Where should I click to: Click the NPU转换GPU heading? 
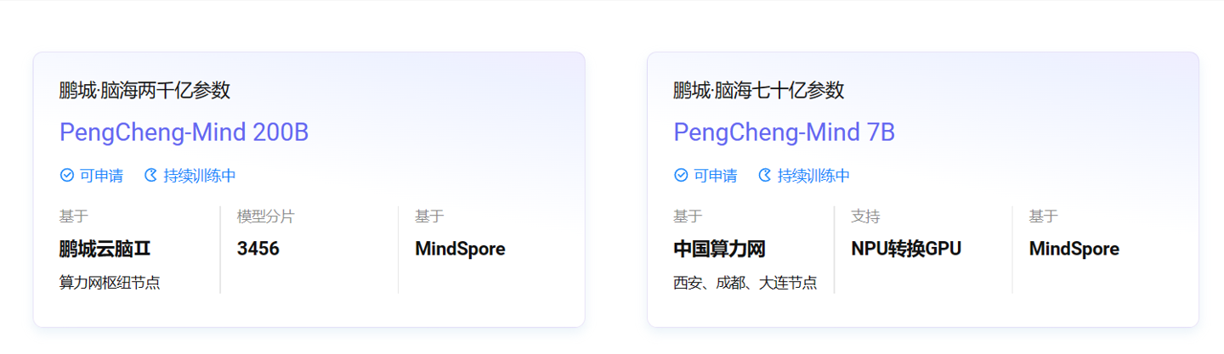point(906,249)
